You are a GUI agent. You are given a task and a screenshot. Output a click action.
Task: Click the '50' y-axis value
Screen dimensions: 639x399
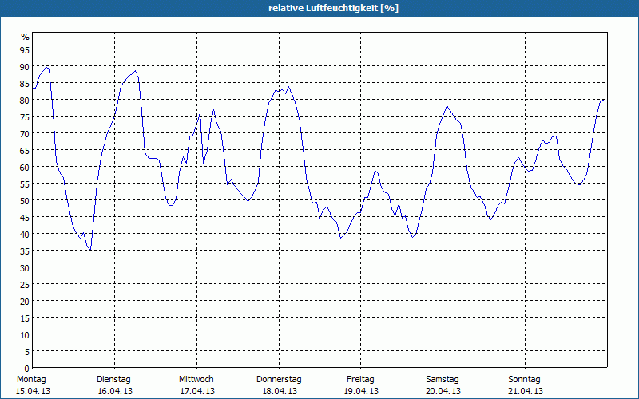point(25,201)
